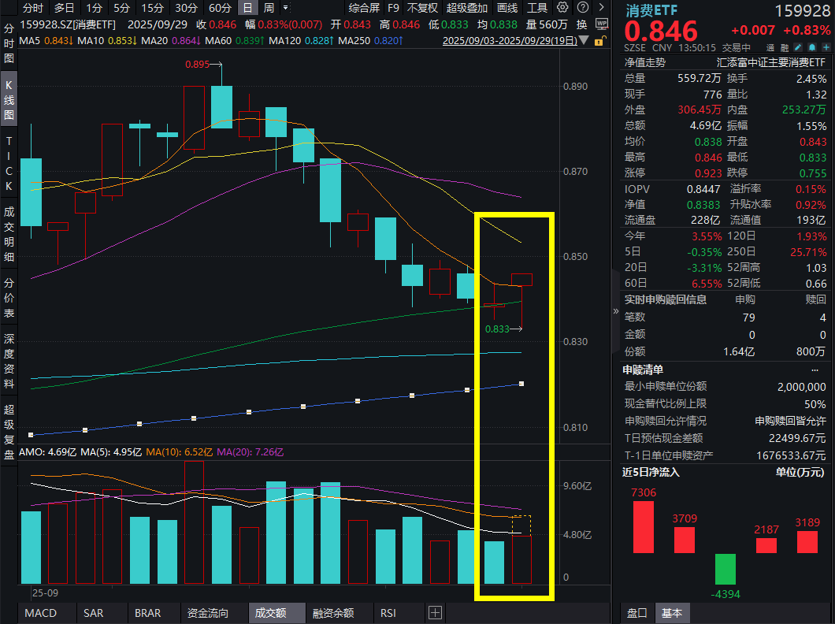The width and height of the screenshot is (835, 624).
Task: Toggle 超级叠加 overlay mode
Action: point(468,9)
